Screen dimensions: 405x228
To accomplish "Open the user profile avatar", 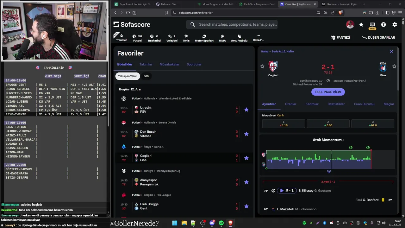I will (350, 24).
